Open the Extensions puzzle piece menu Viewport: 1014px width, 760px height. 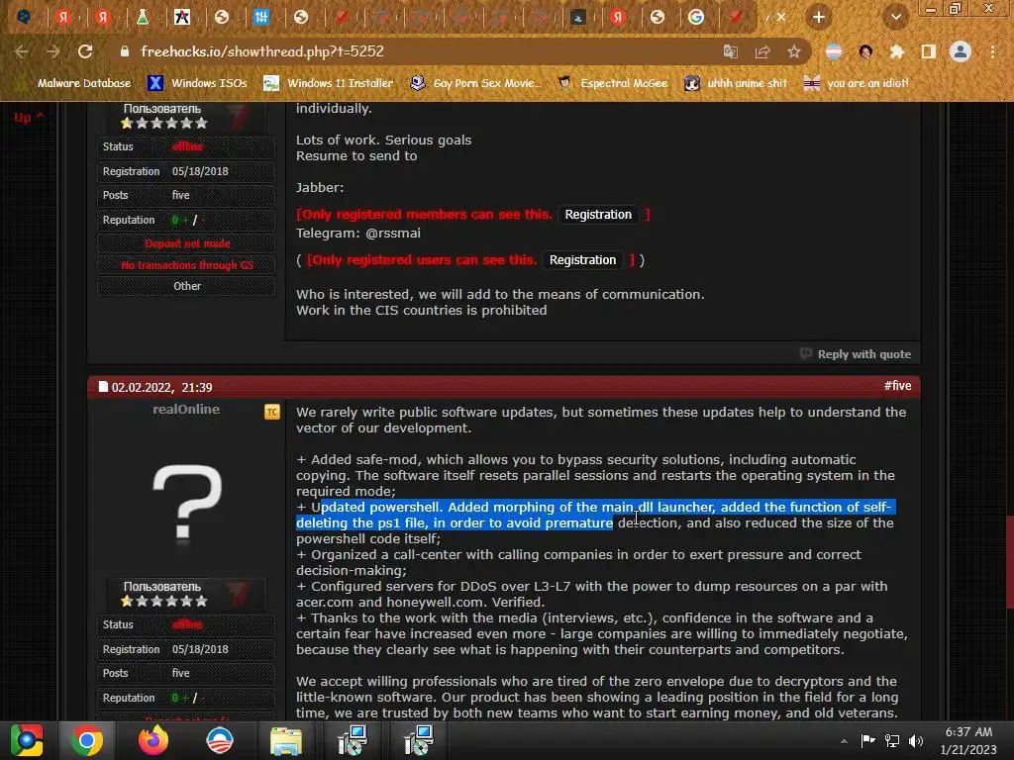tap(897, 51)
